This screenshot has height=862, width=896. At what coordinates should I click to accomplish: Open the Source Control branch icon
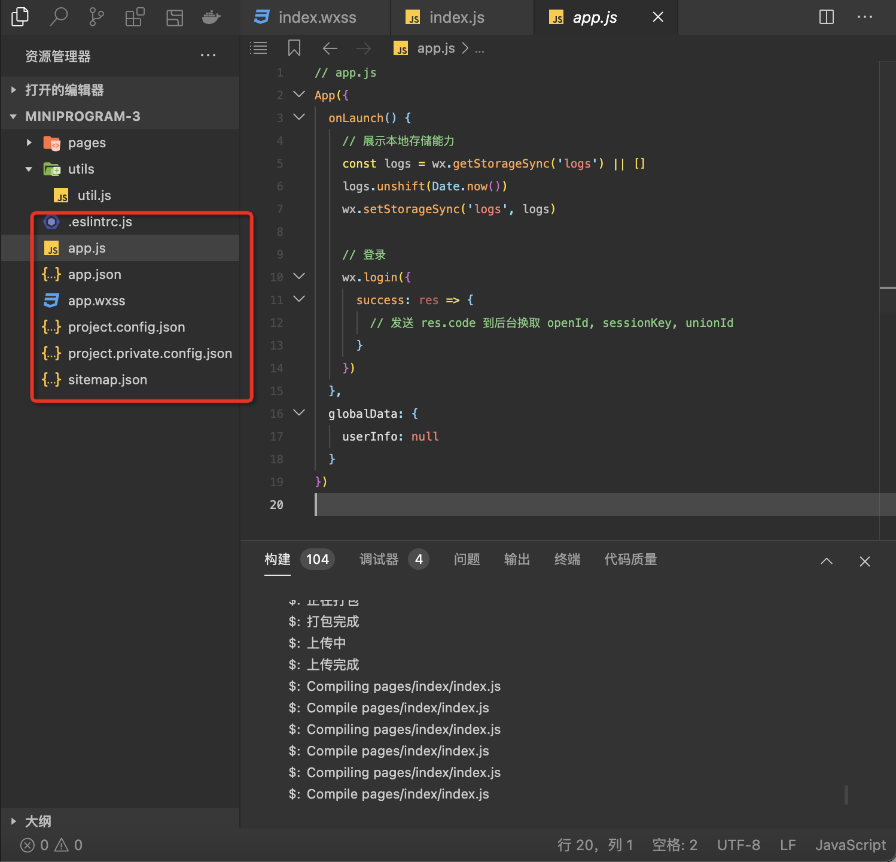tap(96, 17)
